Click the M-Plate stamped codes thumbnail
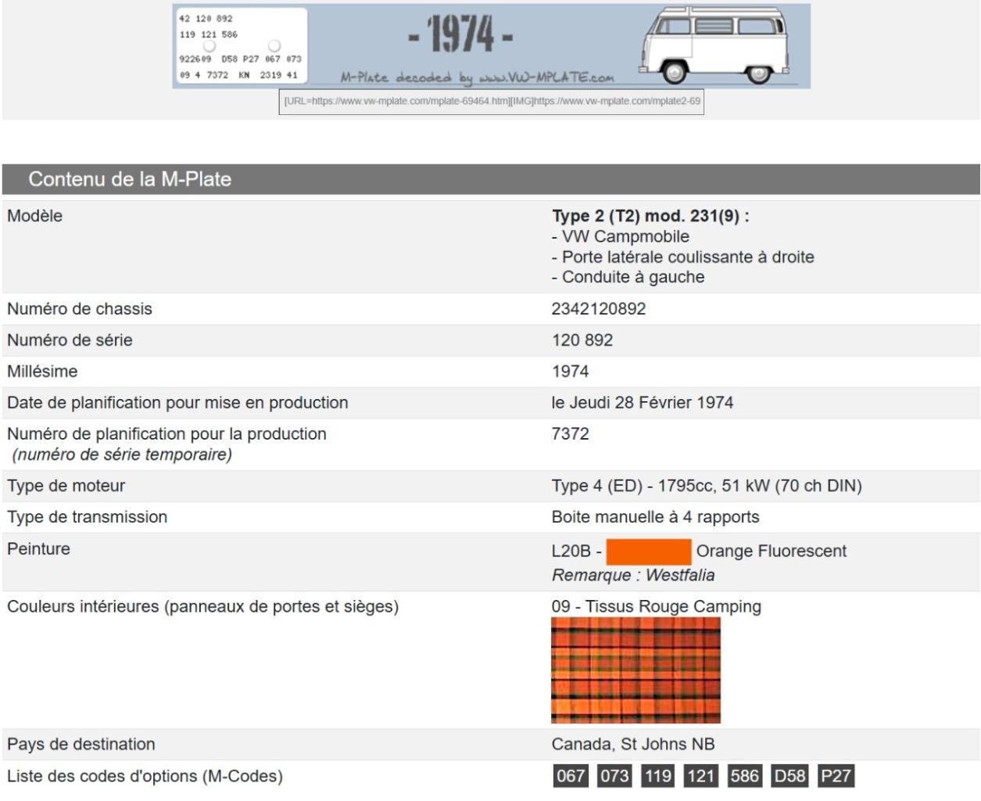Screen dimensions: 981x801 click(x=240, y=46)
